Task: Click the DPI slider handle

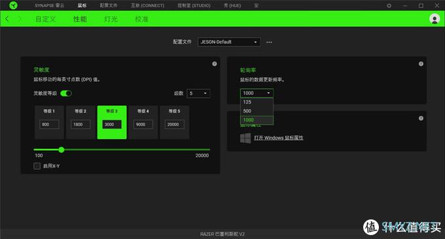Action: (x=62, y=150)
